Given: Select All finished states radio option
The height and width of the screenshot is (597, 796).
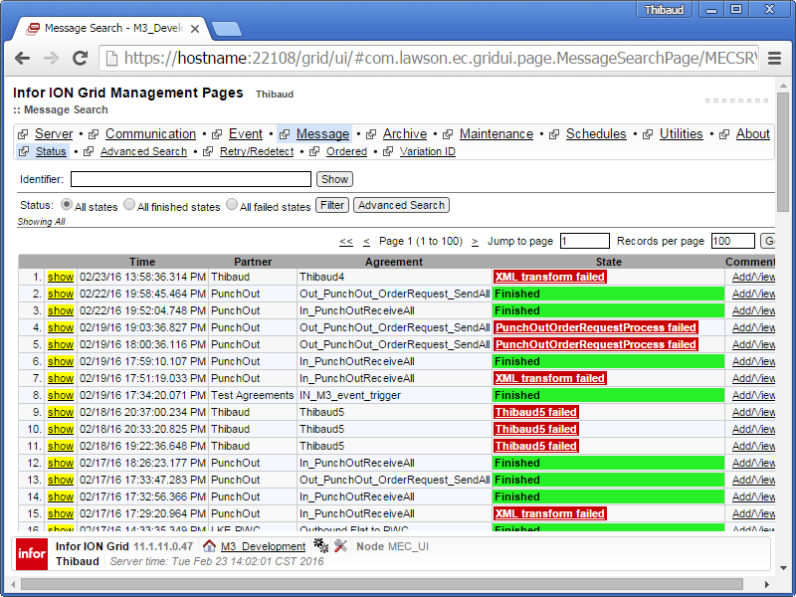Looking at the screenshot, I should click(129, 205).
